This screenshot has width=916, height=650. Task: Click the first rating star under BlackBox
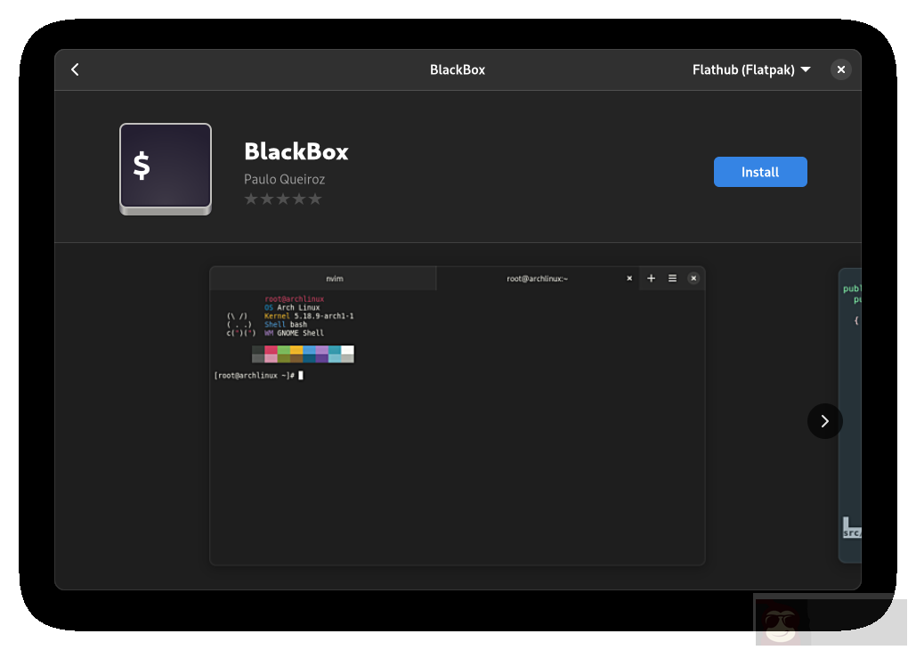point(250,199)
